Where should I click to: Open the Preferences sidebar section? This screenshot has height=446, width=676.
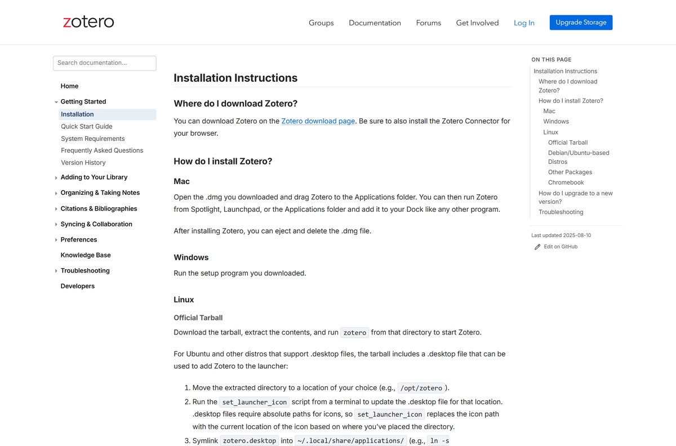coord(79,240)
